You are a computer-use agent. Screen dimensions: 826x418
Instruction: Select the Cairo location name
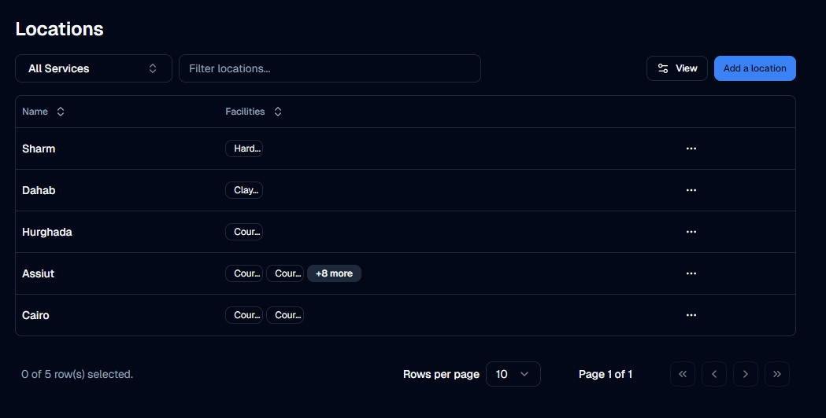click(36, 315)
